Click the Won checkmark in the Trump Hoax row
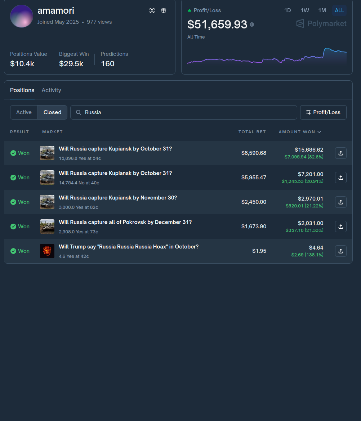Viewport: 361px width, 421px height. 13,251
